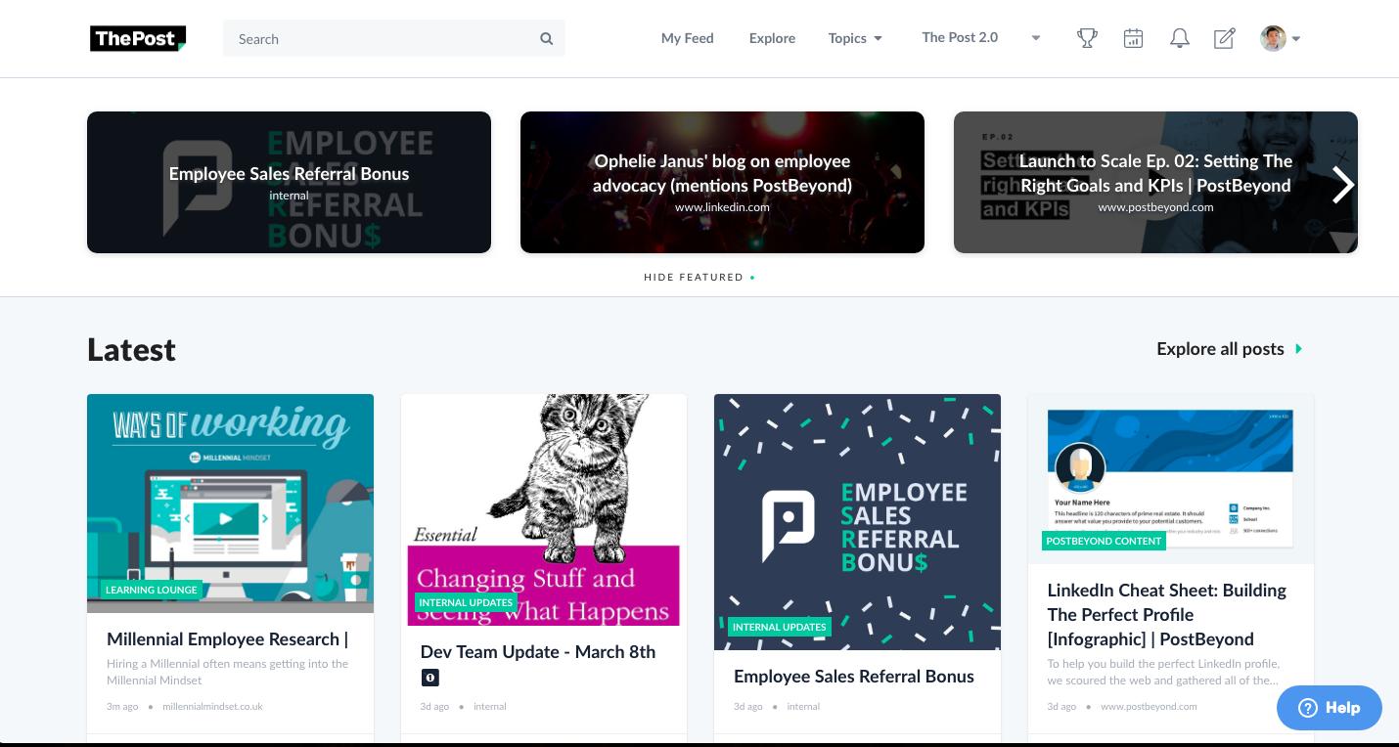Screen dimensions: 1399x747
Task: Expand the Topics dropdown
Action: click(x=854, y=38)
